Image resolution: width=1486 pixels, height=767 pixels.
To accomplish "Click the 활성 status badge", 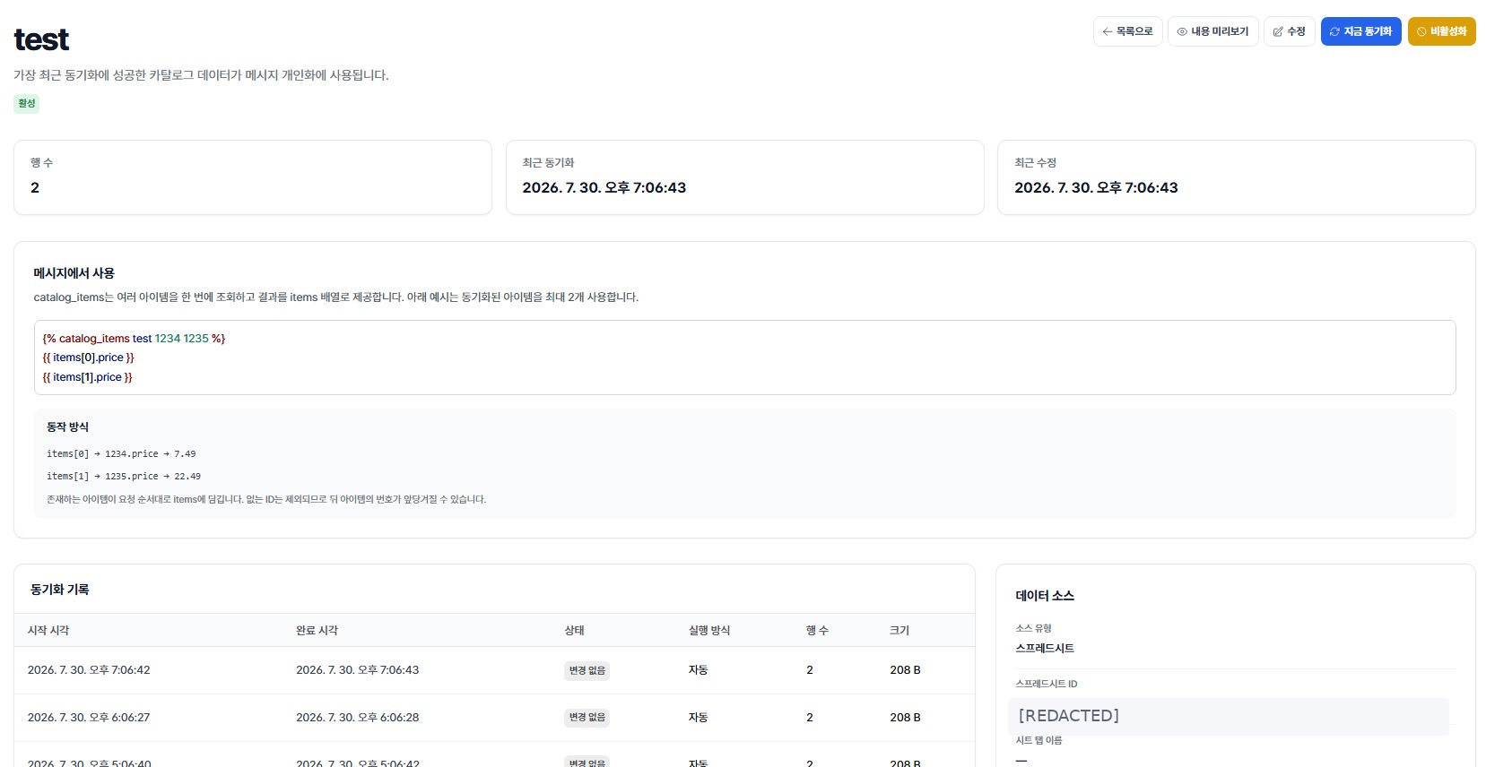I will click(x=27, y=103).
